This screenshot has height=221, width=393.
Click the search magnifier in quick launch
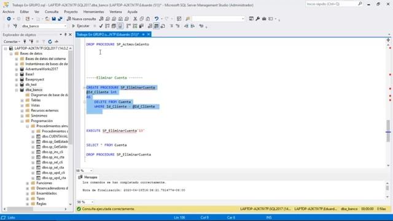pos(360,4)
